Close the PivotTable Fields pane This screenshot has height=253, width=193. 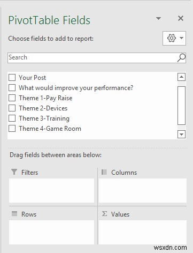[x=181, y=18]
